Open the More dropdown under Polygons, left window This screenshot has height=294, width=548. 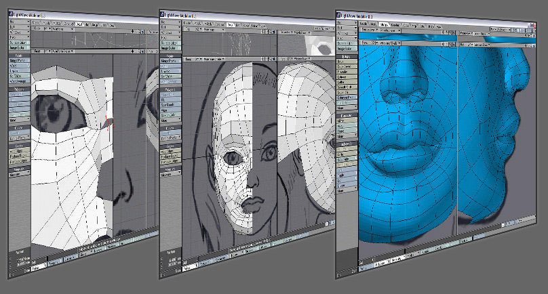pos(19,119)
